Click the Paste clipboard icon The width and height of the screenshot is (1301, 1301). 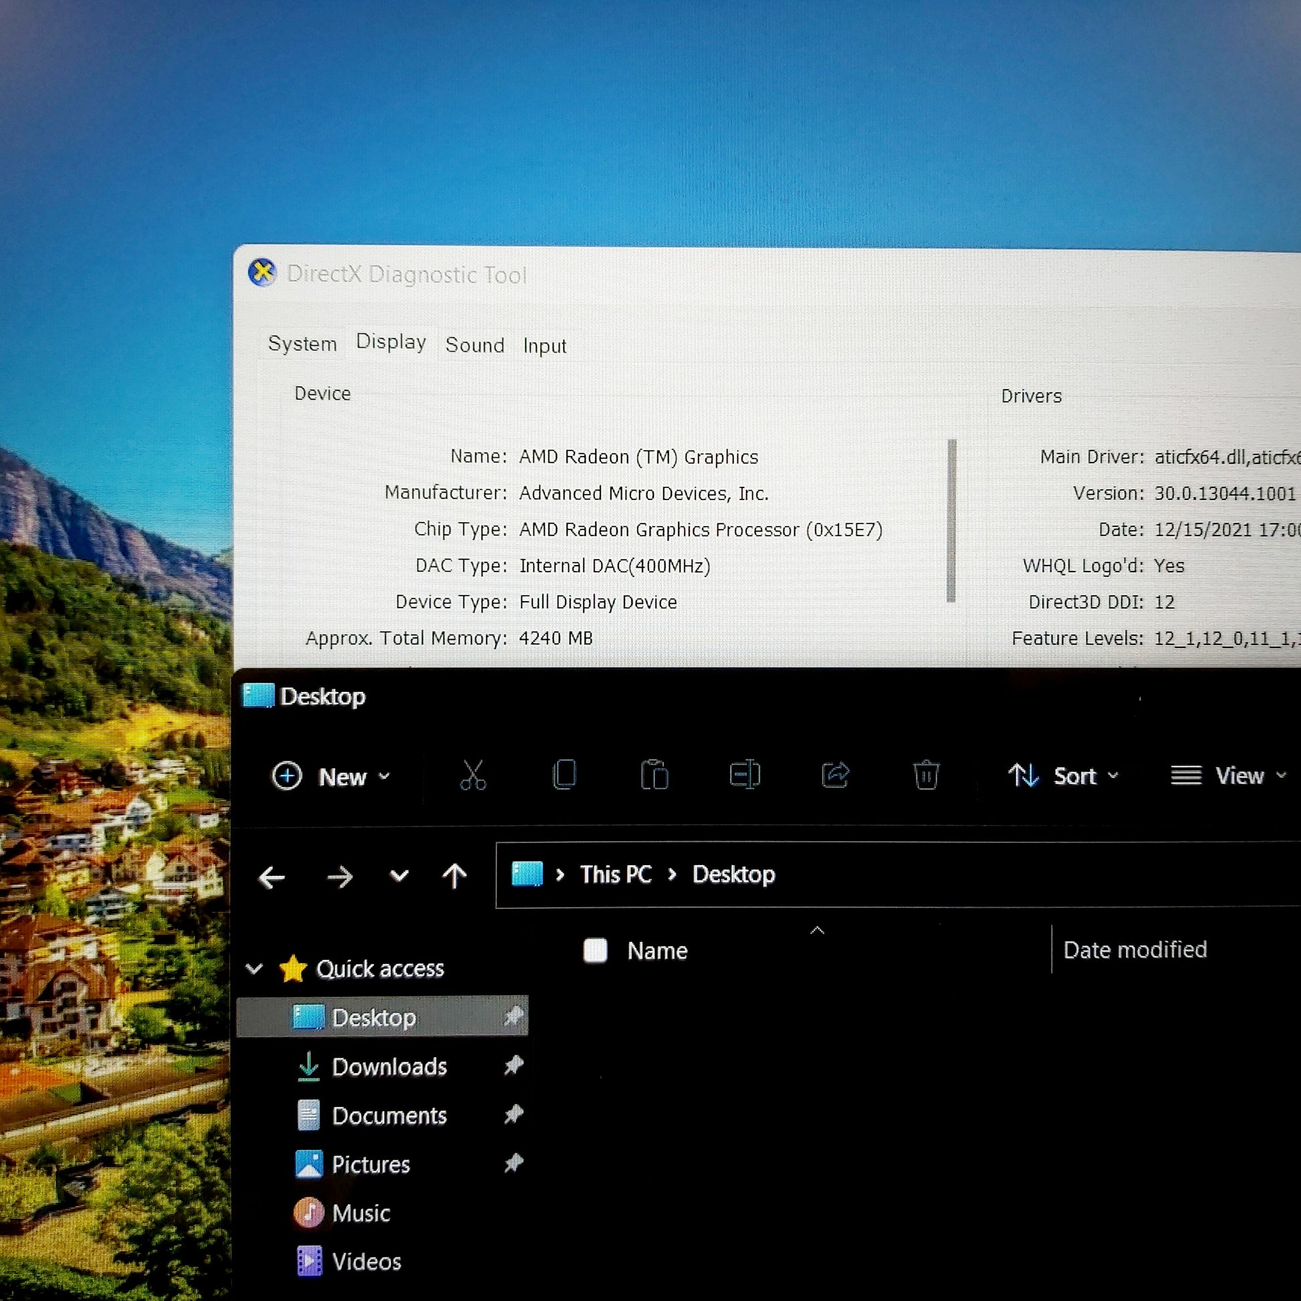click(x=655, y=775)
